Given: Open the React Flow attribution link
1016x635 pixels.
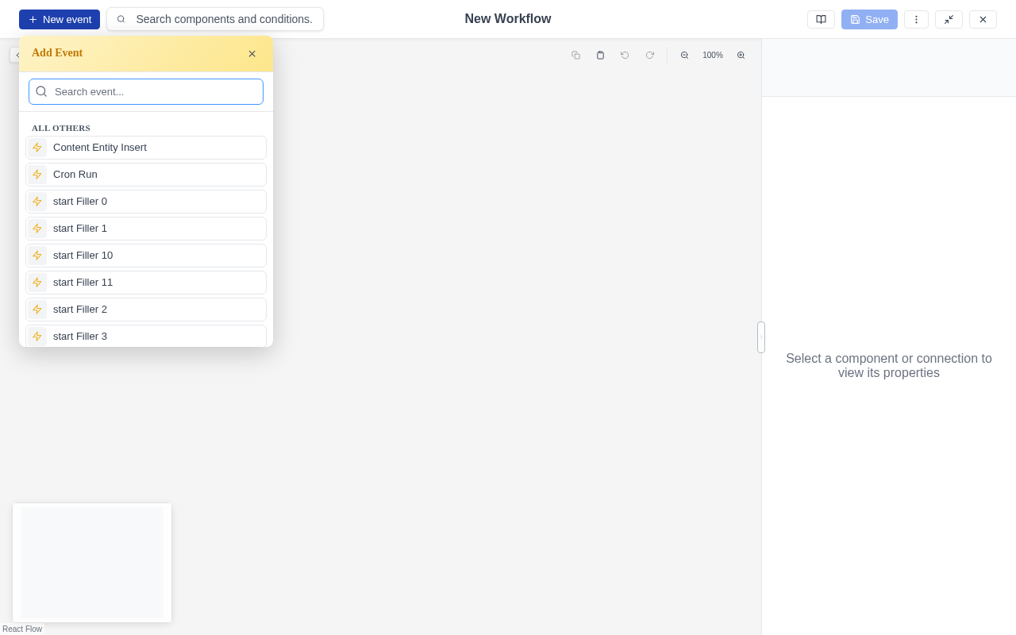Looking at the screenshot, I should (x=22, y=629).
